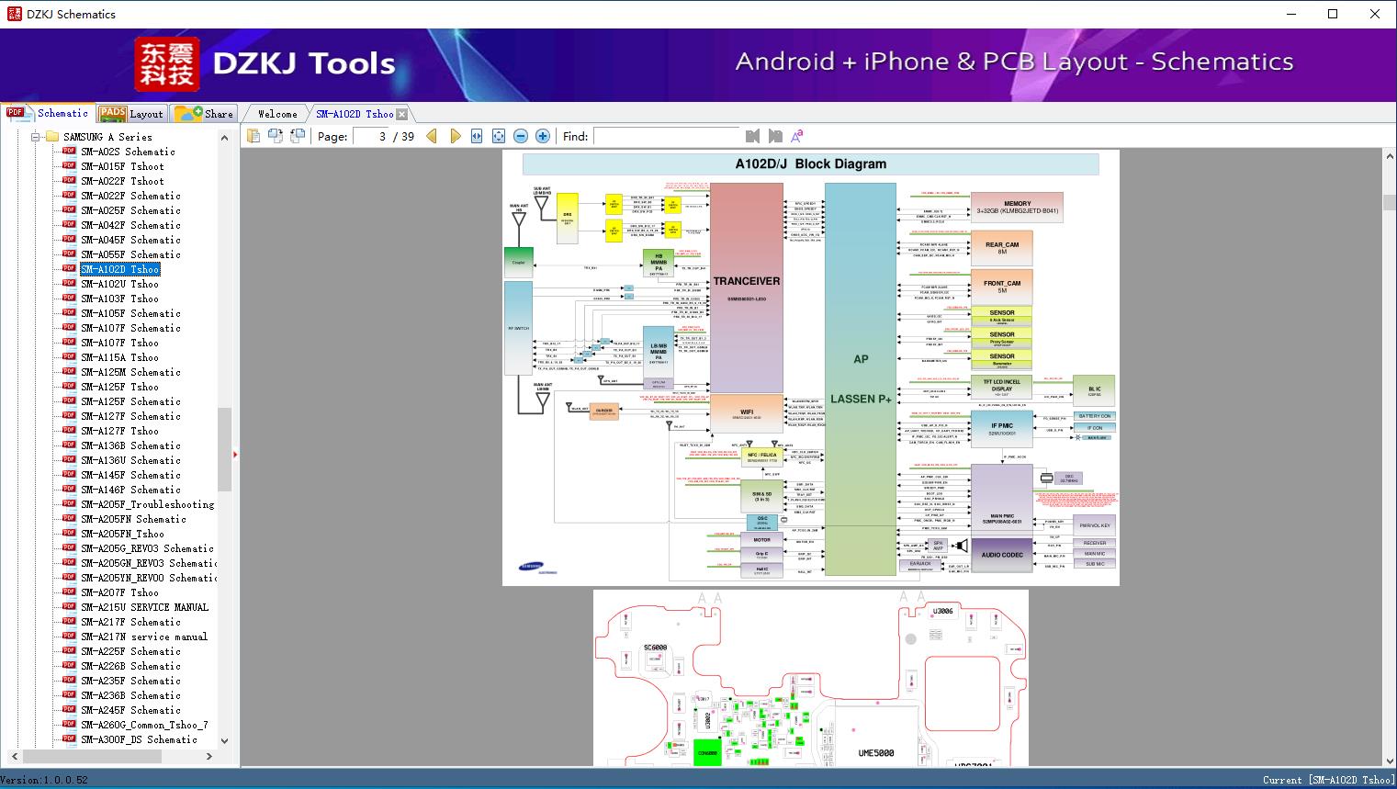
Task: Open SM-A02S Schematic in the tree
Action: pos(128,152)
